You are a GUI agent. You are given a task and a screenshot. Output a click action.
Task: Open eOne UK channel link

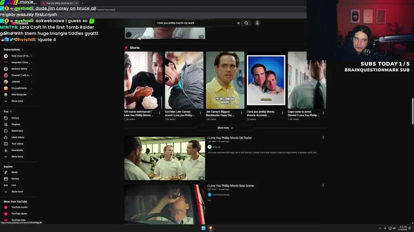click(x=216, y=147)
